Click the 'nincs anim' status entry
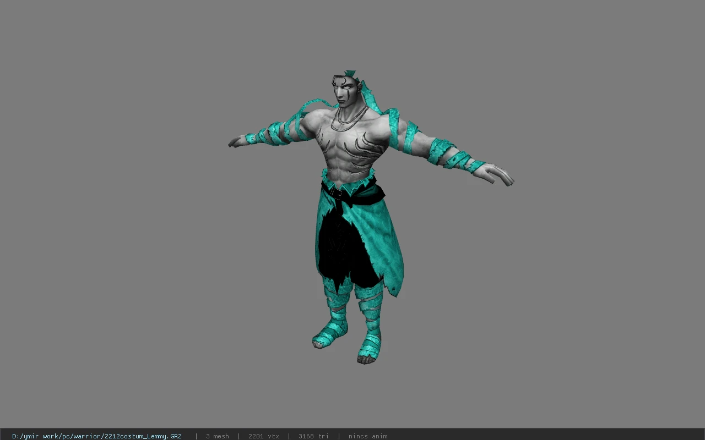The height and width of the screenshot is (440, 705). [x=368, y=436]
